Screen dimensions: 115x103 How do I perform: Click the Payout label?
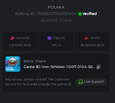point(59,38)
